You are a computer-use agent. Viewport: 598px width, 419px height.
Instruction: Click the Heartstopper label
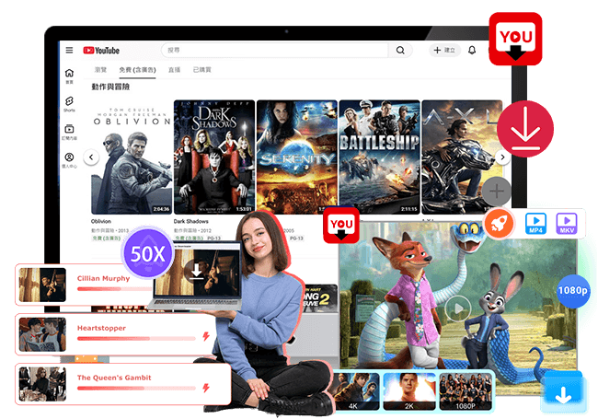101,328
